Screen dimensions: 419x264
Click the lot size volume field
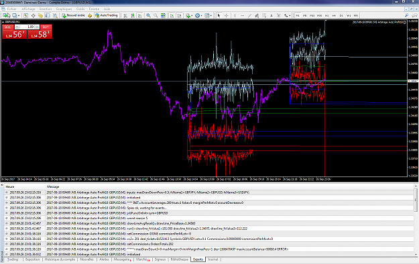click(27, 27)
